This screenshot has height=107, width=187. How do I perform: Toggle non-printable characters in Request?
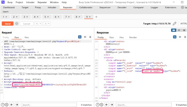(x=85, y=37)
